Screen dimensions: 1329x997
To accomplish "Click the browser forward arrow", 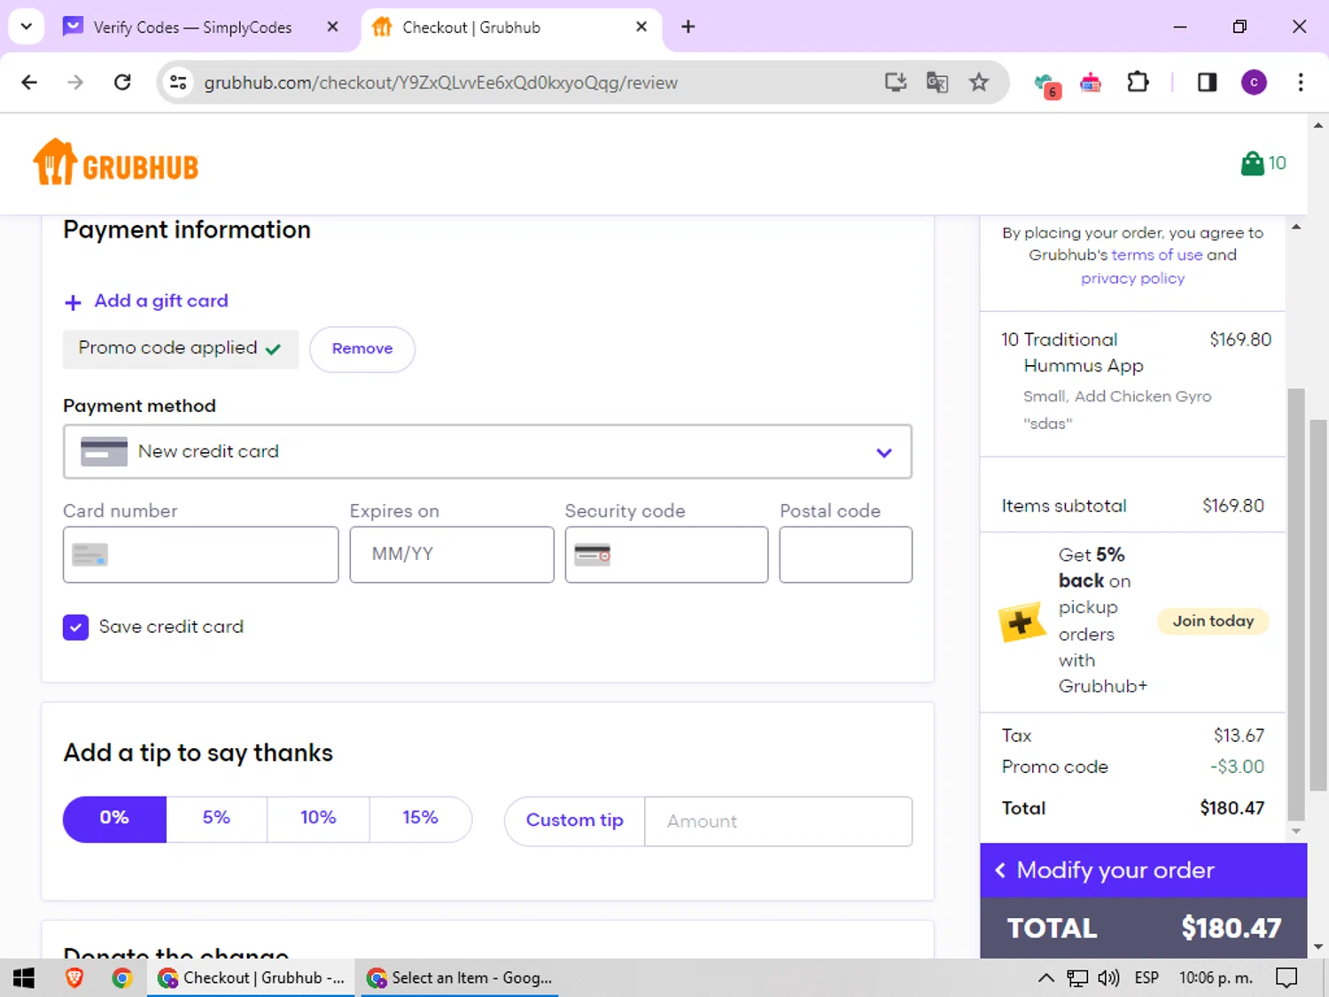I will 75,82.
